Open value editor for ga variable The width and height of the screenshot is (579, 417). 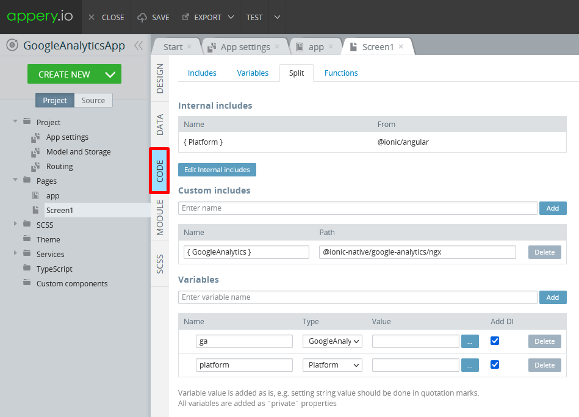coord(470,341)
